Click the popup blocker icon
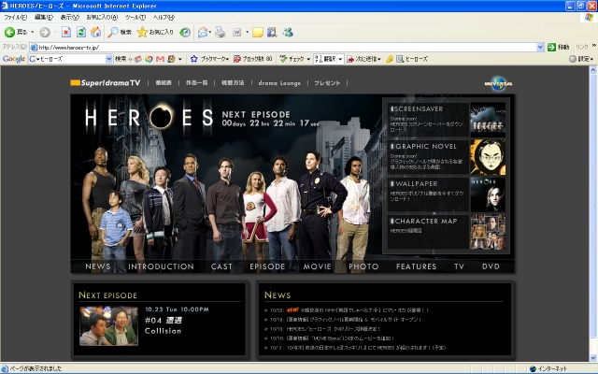Image resolution: width=598 pixels, height=374 pixels. click(x=237, y=59)
